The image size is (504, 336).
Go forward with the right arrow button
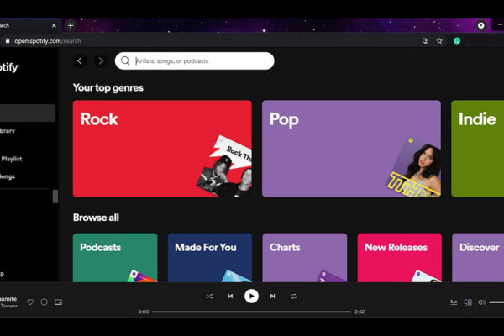(101, 60)
